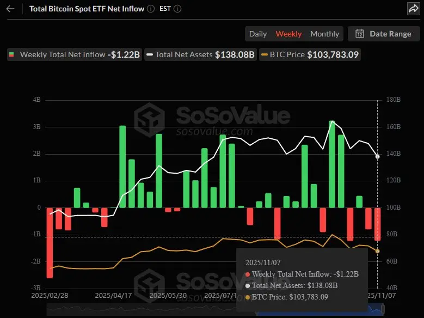Image resolution: width=424 pixels, height=318 pixels.
Task: Open info icon next to EST
Action: [177, 9]
